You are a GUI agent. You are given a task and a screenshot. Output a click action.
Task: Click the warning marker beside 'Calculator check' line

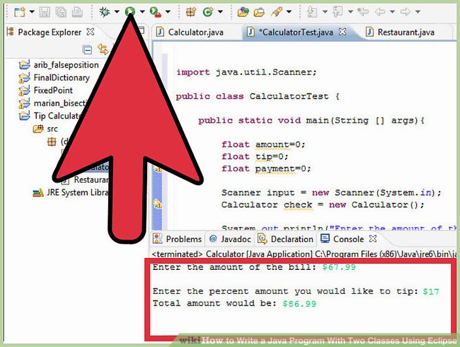(157, 204)
